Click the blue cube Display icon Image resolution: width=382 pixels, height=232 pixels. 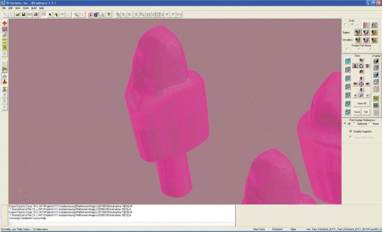pos(376,75)
